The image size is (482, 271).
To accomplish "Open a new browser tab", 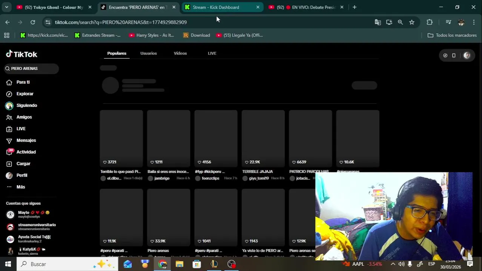I will [x=354, y=7].
